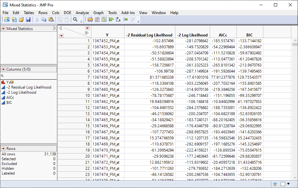Select the AICc column header
The image size is (298, 188).
click(223, 35)
